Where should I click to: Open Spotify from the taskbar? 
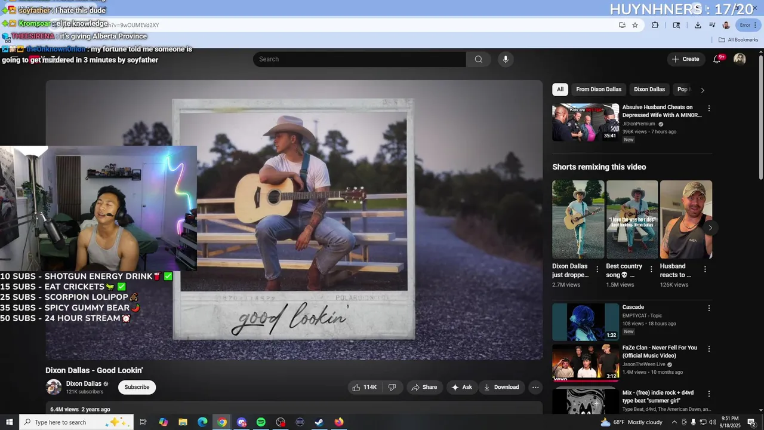click(261, 422)
